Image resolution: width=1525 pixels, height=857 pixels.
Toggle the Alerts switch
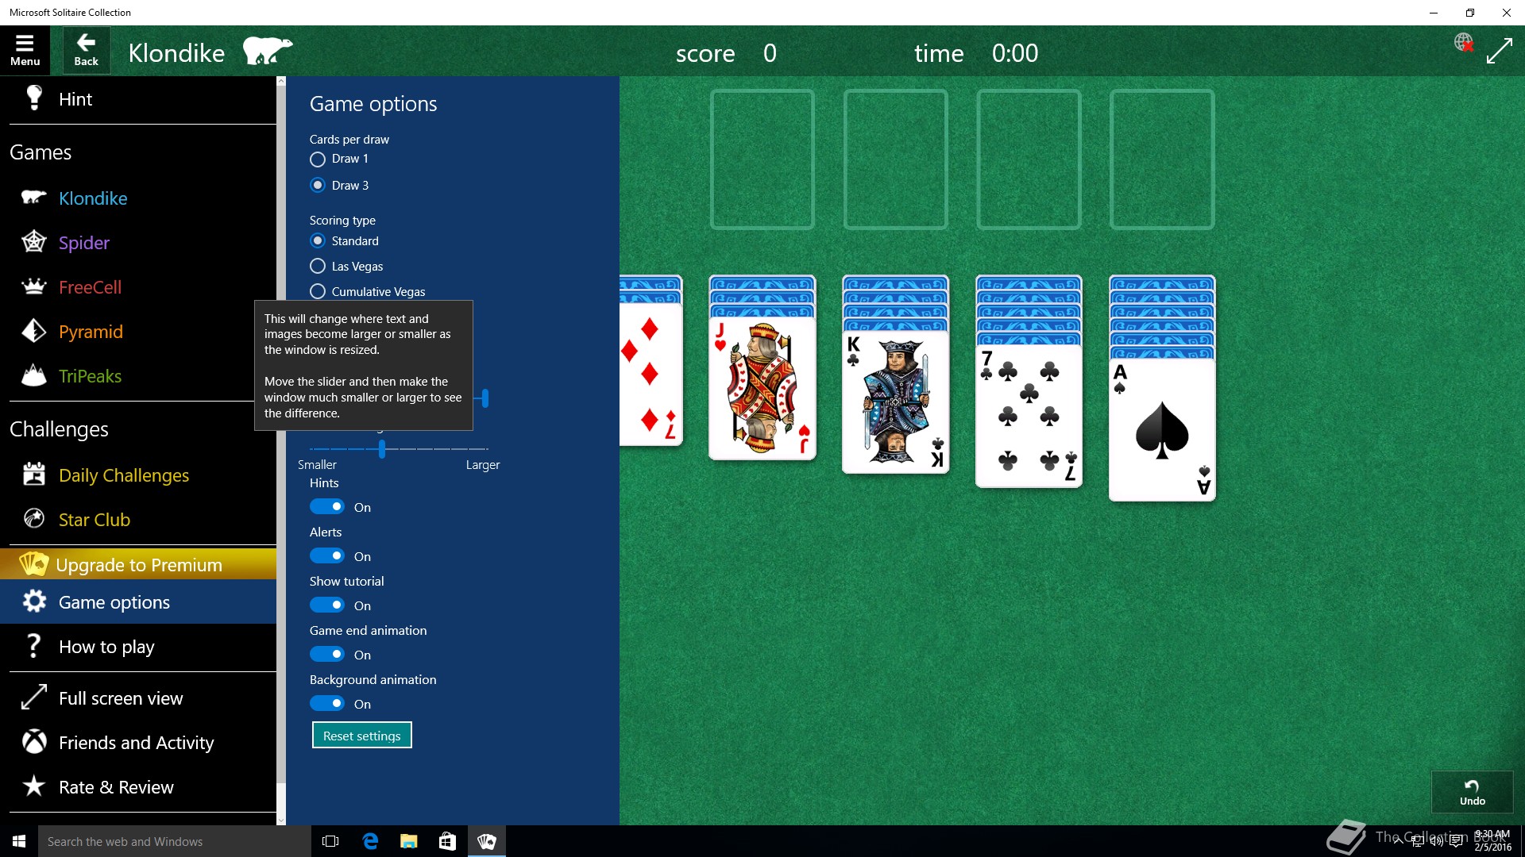pos(327,555)
